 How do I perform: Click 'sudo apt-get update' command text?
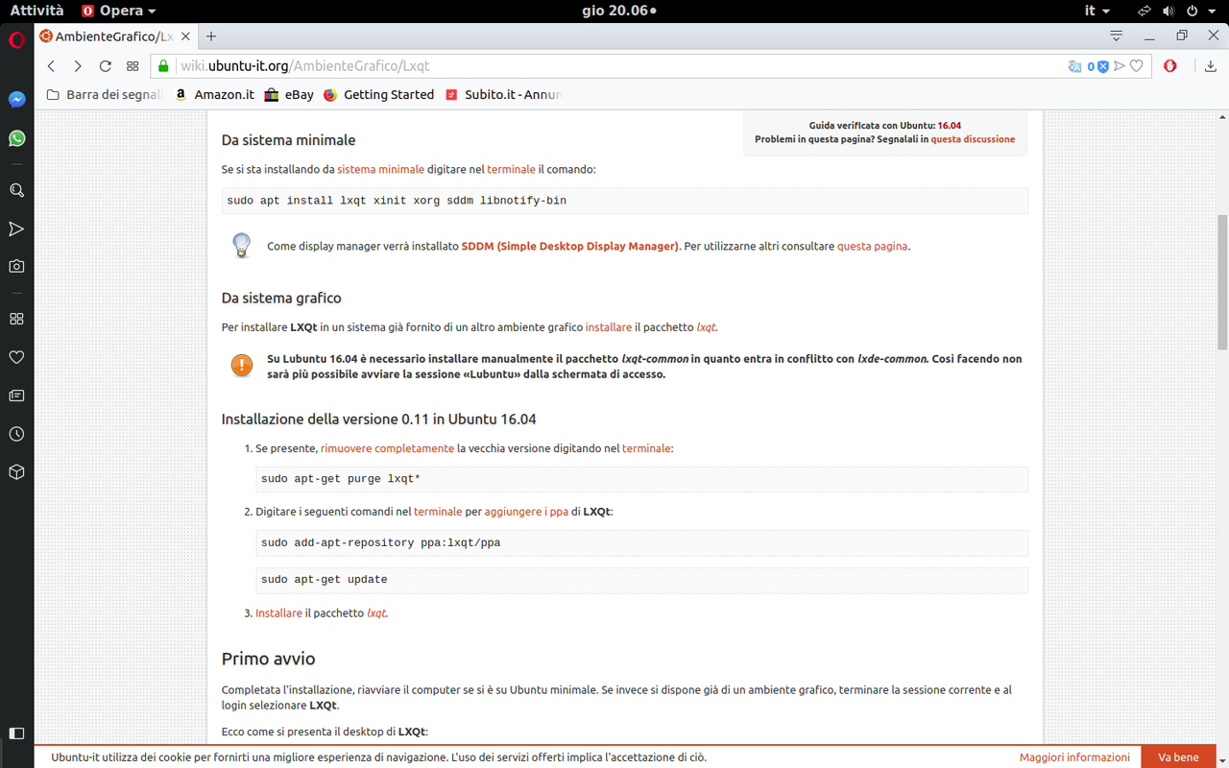(325, 580)
